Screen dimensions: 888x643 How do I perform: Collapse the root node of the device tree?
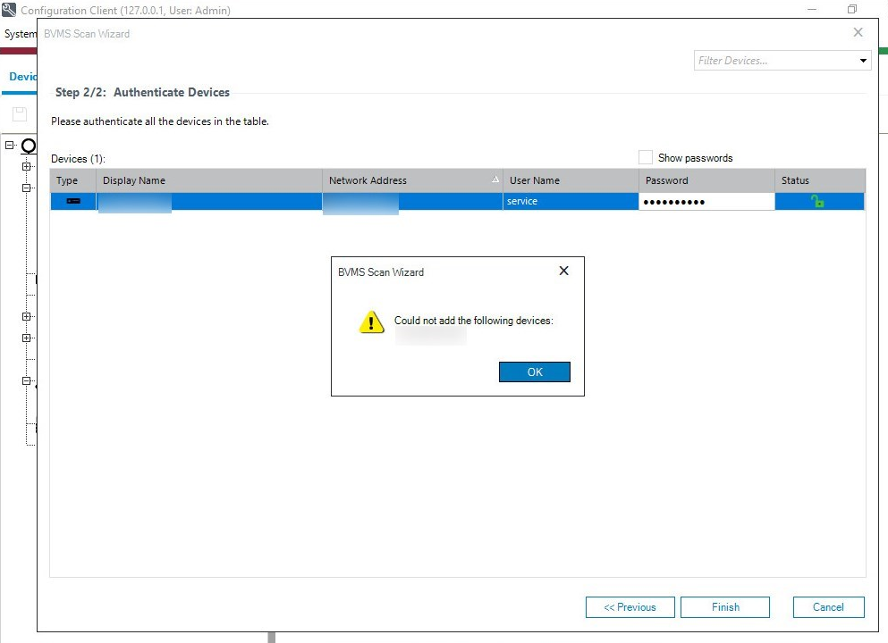10,146
